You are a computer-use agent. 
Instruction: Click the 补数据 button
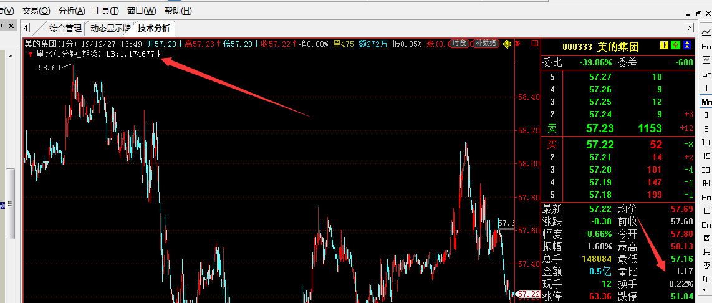tap(486, 44)
